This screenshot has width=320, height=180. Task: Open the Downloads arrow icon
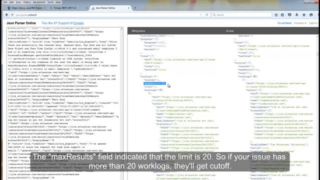click(x=296, y=15)
